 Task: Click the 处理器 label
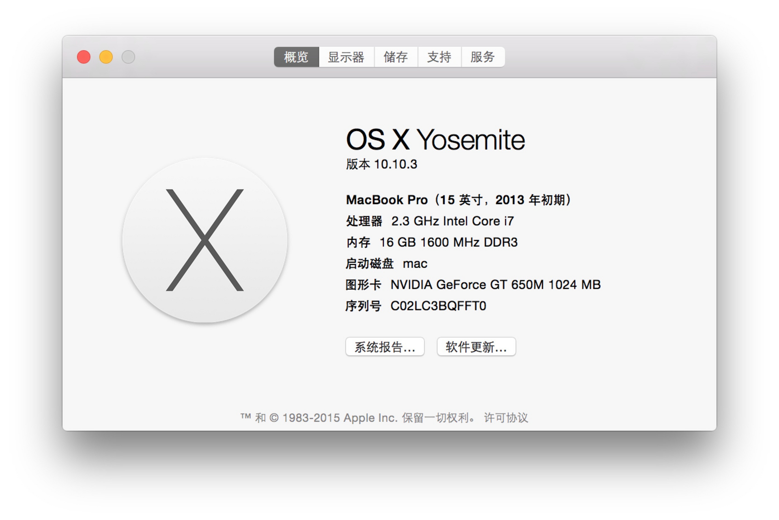[364, 221]
